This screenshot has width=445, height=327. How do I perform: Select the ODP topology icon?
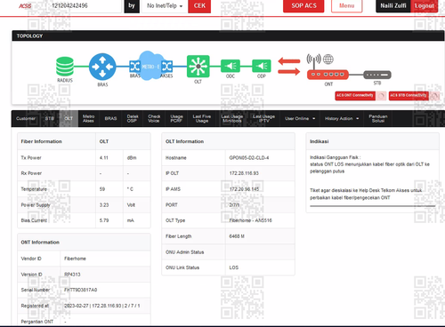262,66
